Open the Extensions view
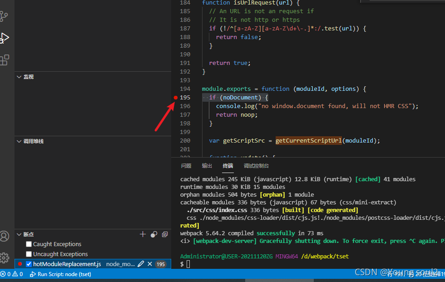The width and height of the screenshot is (445, 282). tap(5, 60)
